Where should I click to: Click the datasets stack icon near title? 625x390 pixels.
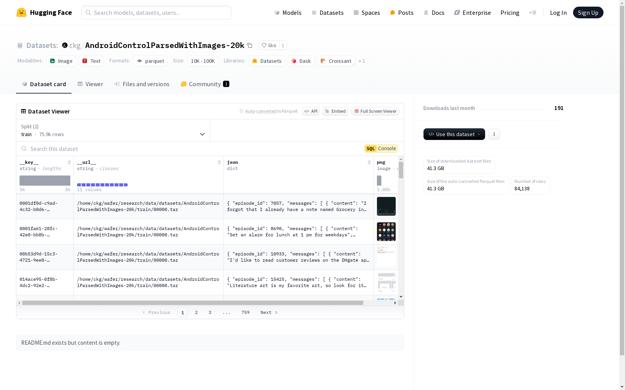(20, 45)
